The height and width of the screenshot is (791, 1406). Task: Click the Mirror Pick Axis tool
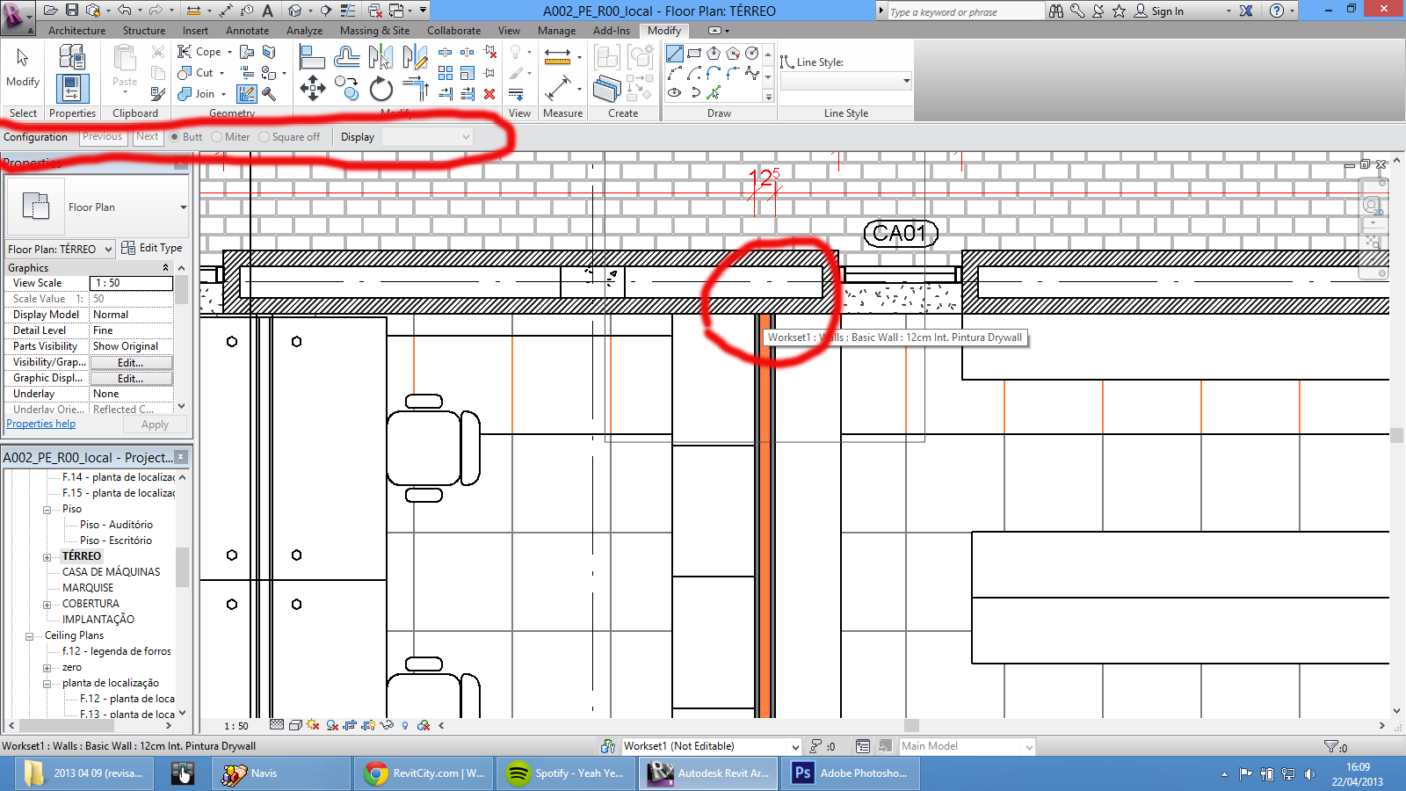(380, 58)
